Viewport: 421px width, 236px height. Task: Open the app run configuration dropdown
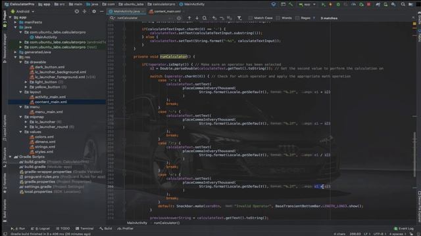pyautogui.click(x=307, y=5)
